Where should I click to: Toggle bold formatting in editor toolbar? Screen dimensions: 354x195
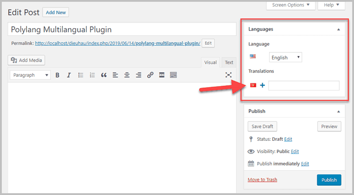tap(57, 75)
